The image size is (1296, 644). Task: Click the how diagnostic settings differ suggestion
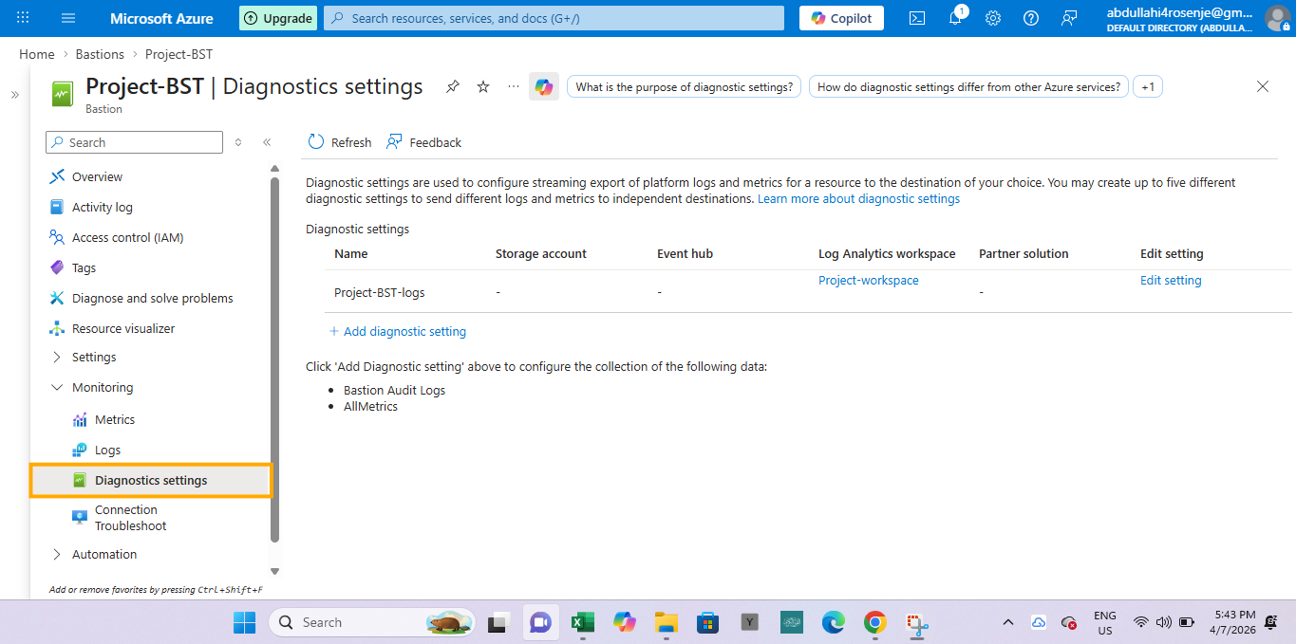pyautogui.click(x=968, y=86)
